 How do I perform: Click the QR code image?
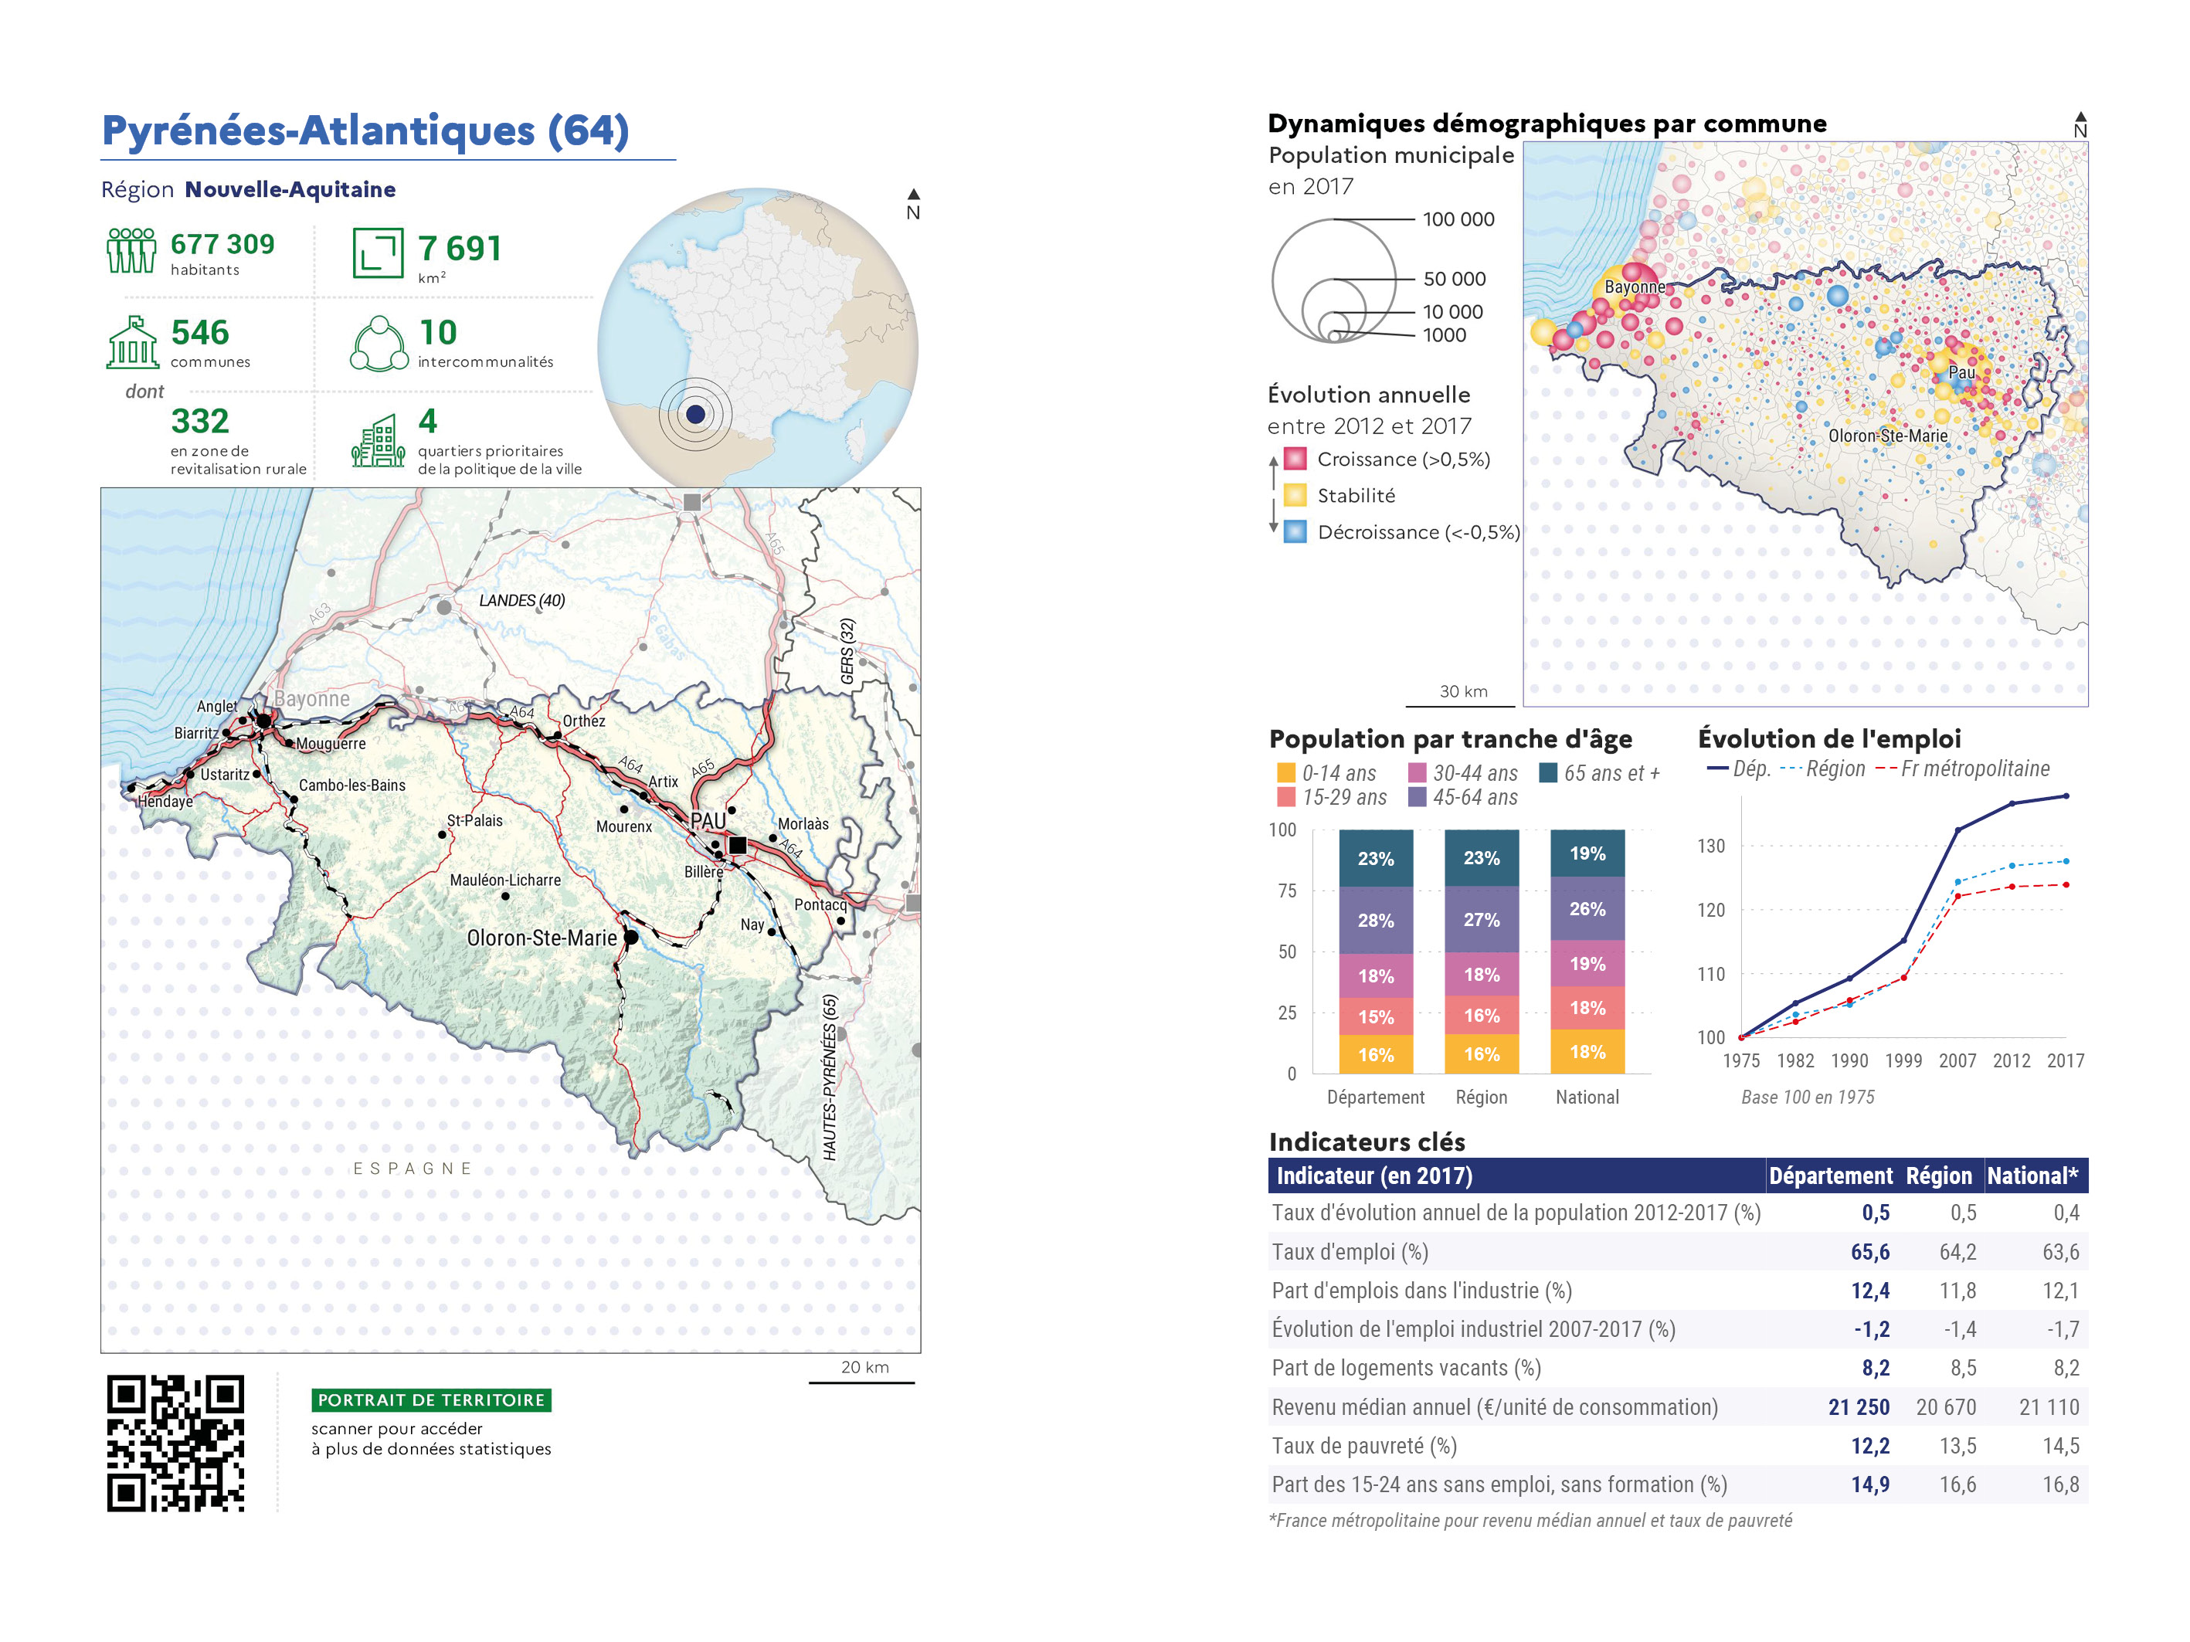tap(175, 1443)
